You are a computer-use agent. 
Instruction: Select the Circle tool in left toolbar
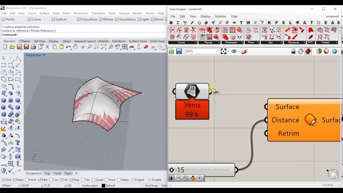click(x=4, y=72)
